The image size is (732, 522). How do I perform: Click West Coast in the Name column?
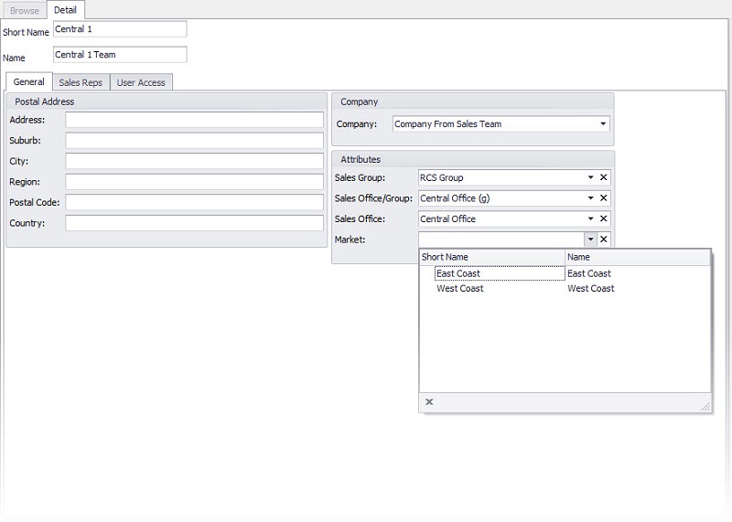(590, 288)
